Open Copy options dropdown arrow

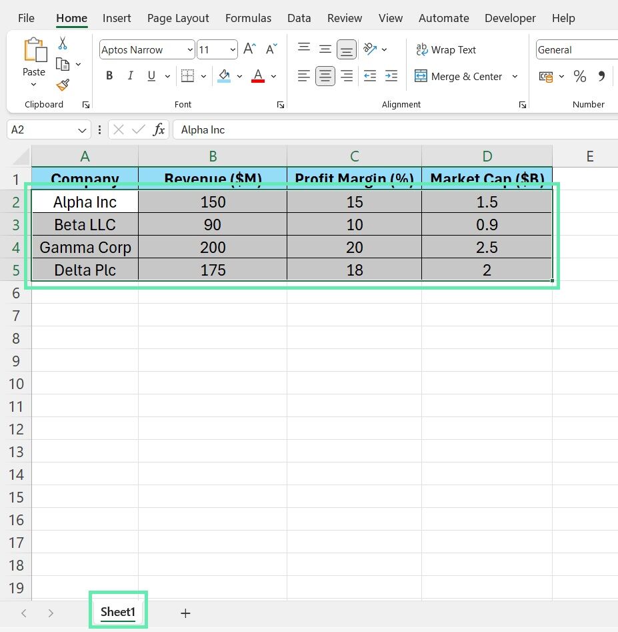pos(78,65)
